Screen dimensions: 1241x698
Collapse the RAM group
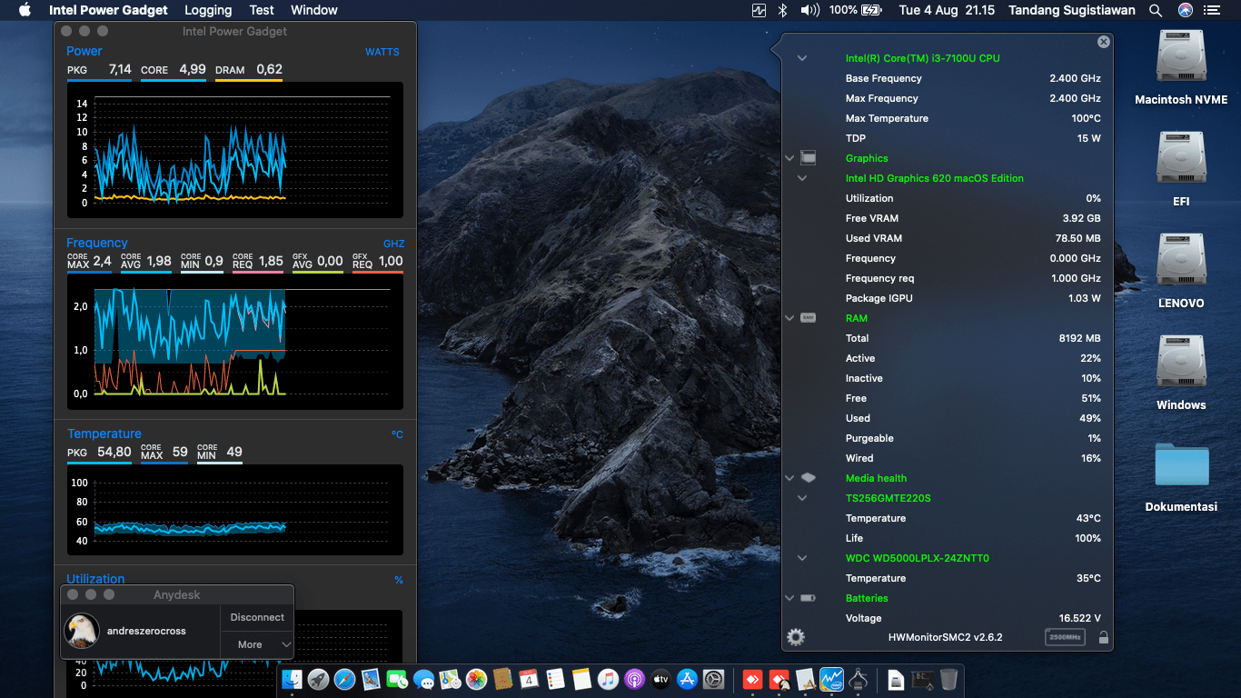tap(789, 318)
